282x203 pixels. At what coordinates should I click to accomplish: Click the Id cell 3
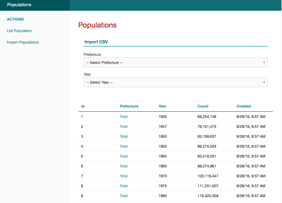[x=82, y=136]
